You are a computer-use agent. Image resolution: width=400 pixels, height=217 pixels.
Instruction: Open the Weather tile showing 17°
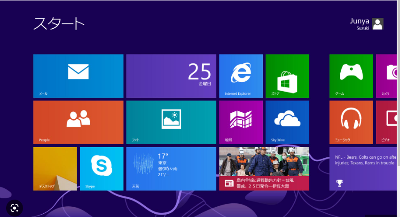pos(171,169)
